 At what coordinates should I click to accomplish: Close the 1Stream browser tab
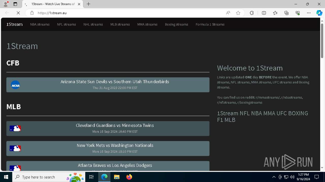[79, 4]
